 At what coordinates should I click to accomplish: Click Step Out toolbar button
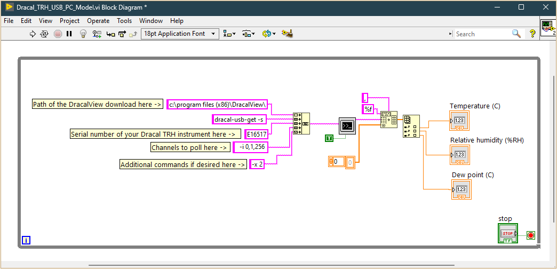click(133, 34)
